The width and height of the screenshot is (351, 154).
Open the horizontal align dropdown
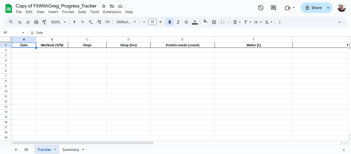click(x=236, y=22)
